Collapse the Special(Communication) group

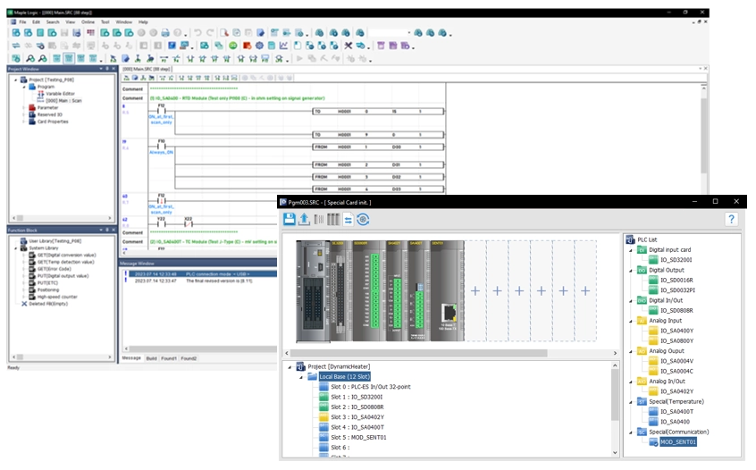click(631, 432)
